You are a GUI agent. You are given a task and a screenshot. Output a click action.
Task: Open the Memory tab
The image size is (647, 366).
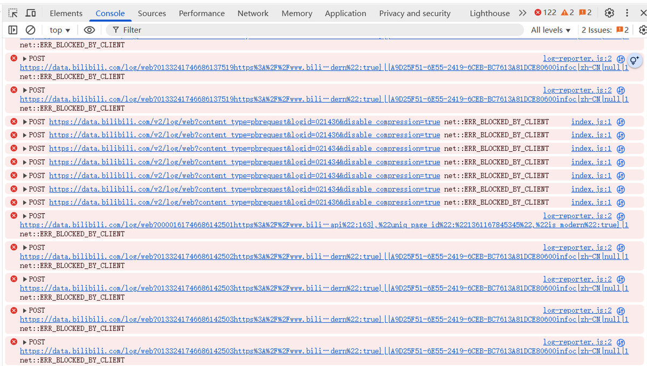click(297, 13)
